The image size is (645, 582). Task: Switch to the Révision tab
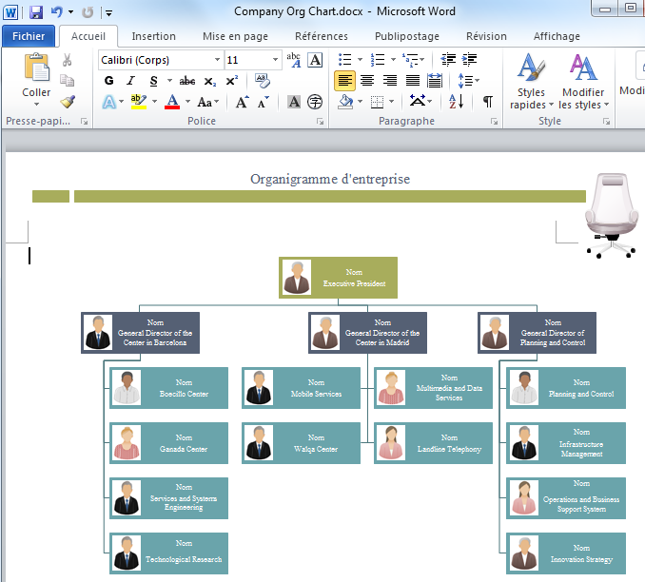pos(486,36)
